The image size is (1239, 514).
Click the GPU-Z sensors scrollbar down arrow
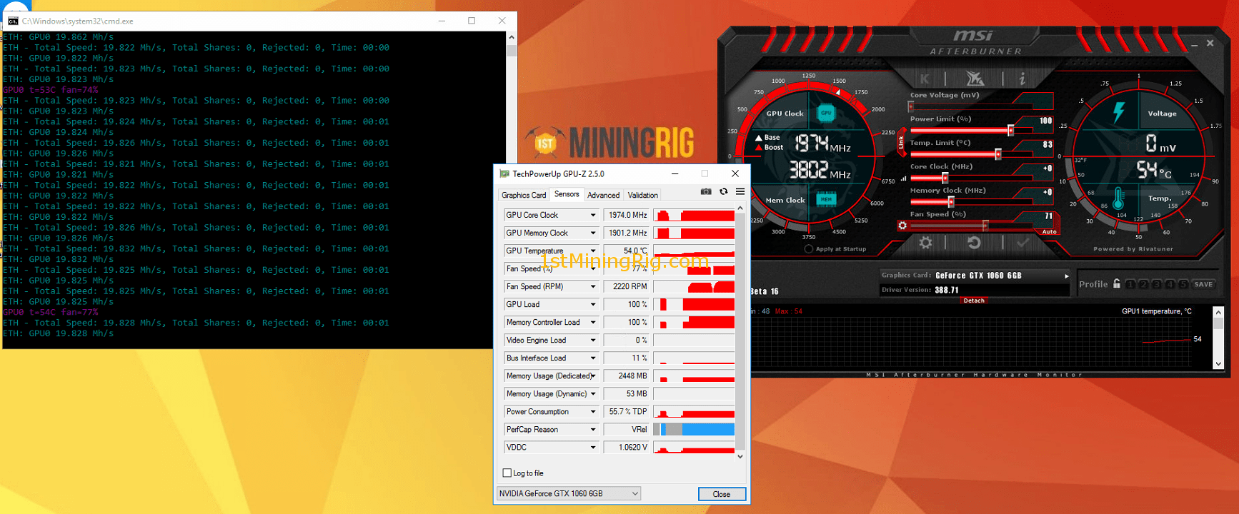click(740, 456)
